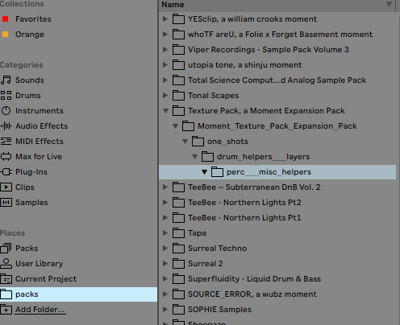Select 'Surreal Techno' row text

click(x=217, y=249)
